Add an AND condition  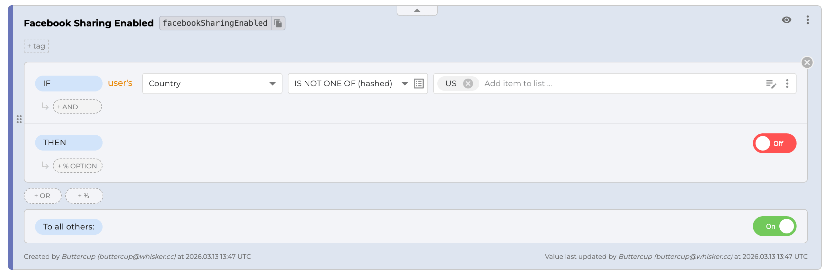coord(77,107)
